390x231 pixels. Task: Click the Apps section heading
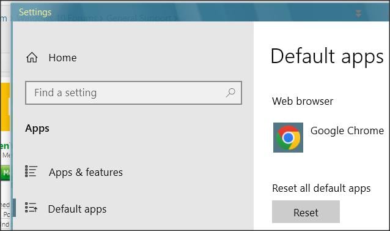pos(37,129)
